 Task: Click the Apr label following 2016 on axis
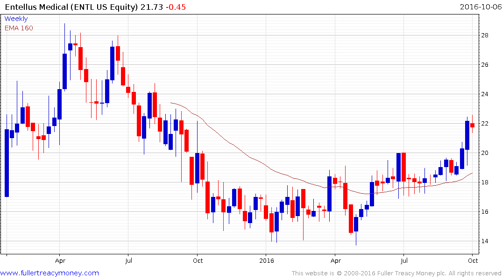tap(335, 261)
